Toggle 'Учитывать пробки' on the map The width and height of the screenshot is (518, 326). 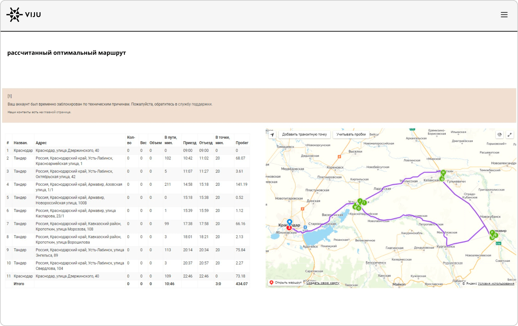click(351, 134)
